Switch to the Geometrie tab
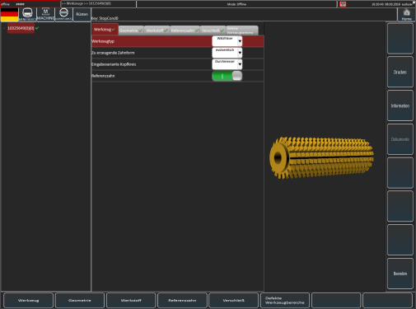Image resolution: width=416 pixels, height=309 pixels. pyautogui.click(x=131, y=30)
